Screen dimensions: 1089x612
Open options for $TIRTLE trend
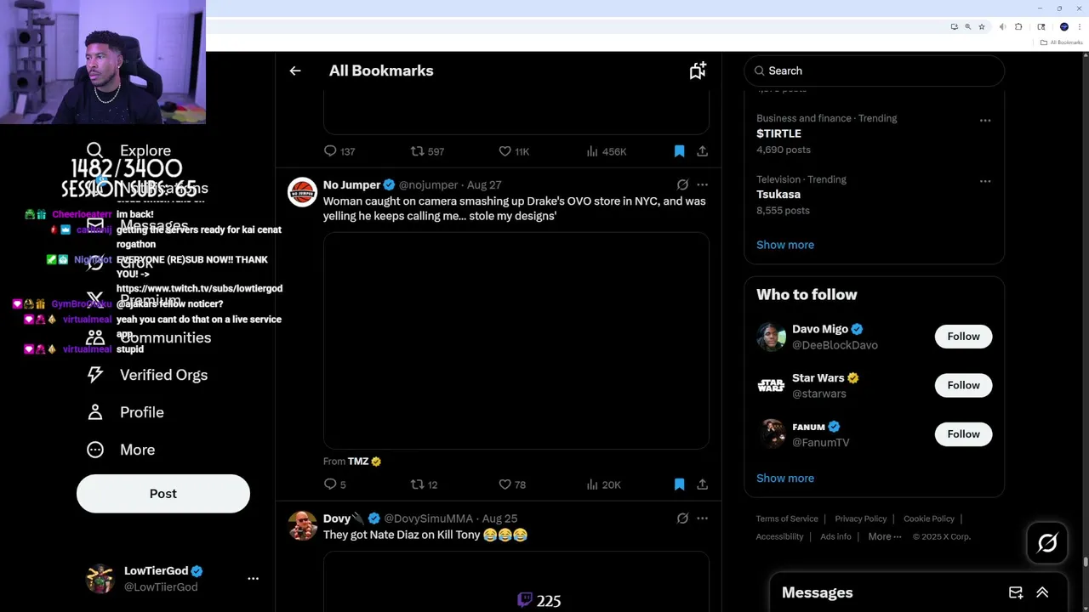(x=985, y=120)
